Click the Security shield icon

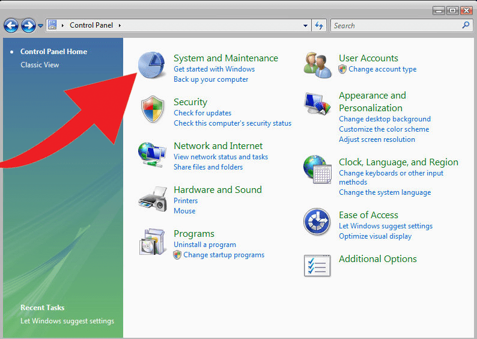pos(153,109)
